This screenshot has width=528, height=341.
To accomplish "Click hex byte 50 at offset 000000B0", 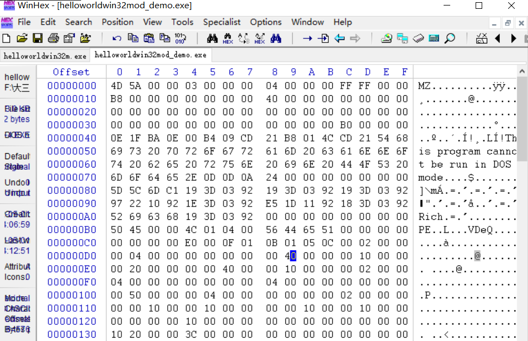I will tap(116, 230).
